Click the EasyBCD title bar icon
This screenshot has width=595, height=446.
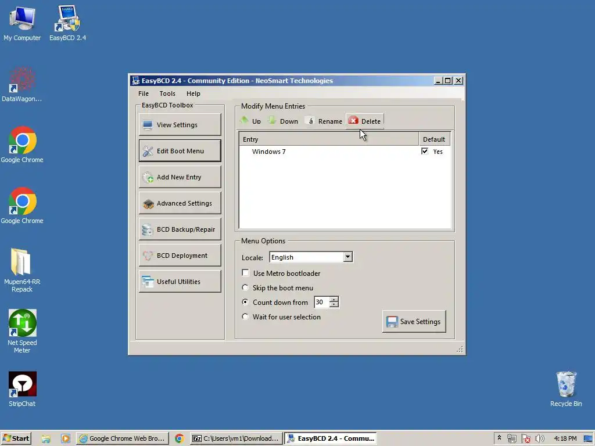click(x=135, y=80)
